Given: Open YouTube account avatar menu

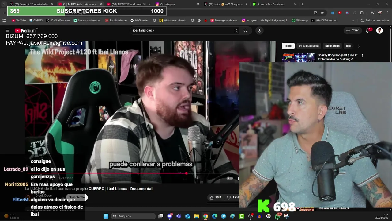Looking at the screenshot, I should coord(379,30).
